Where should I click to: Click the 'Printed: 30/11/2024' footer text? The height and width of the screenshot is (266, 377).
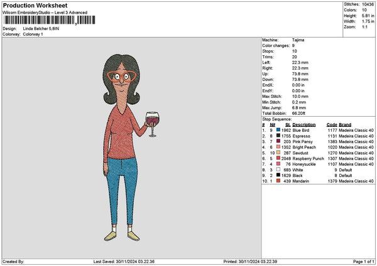[250, 262]
